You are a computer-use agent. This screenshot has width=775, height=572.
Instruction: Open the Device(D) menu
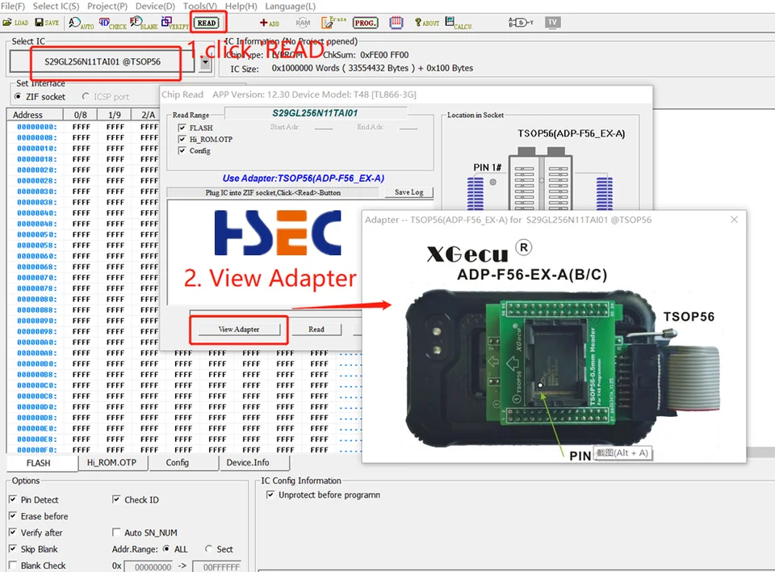[x=155, y=6]
